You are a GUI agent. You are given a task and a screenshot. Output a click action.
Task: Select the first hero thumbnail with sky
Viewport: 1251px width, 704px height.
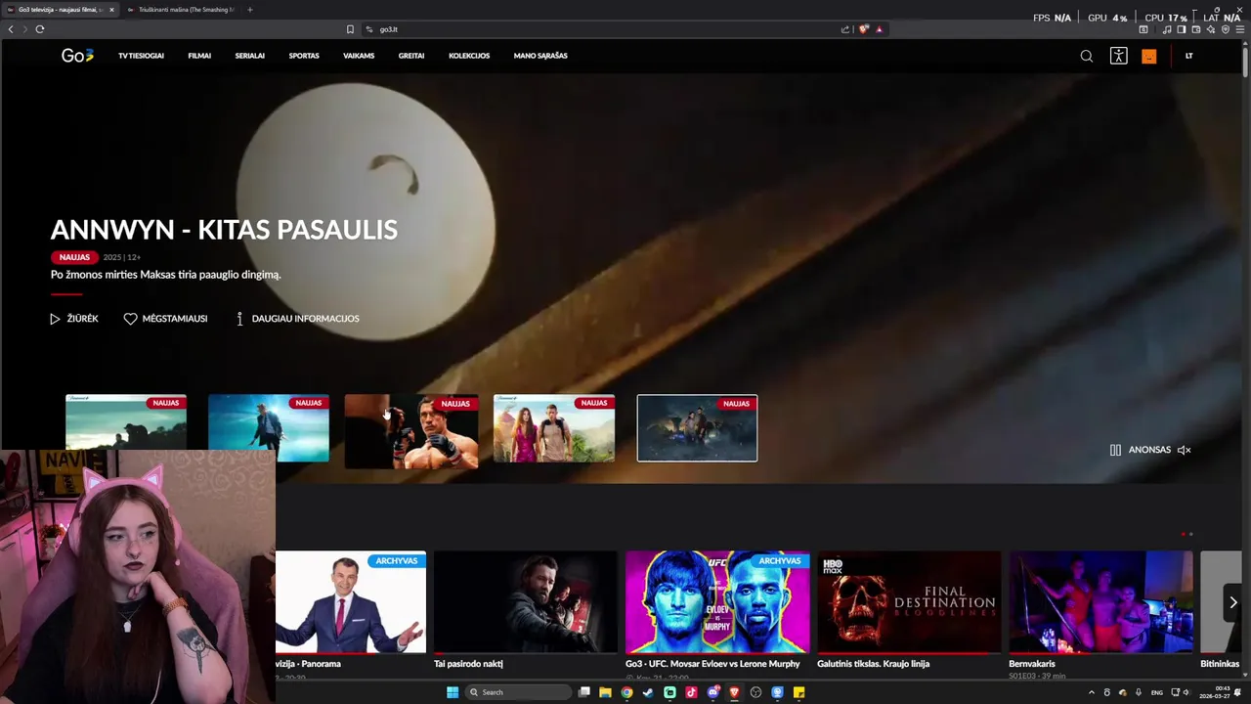tap(126, 423)
